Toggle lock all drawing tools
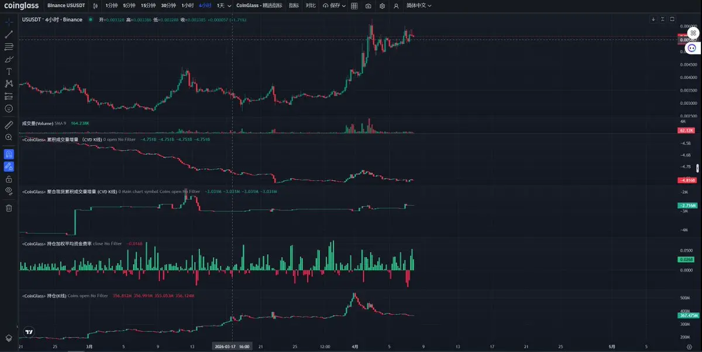The image size is (702, 352). 9,179
